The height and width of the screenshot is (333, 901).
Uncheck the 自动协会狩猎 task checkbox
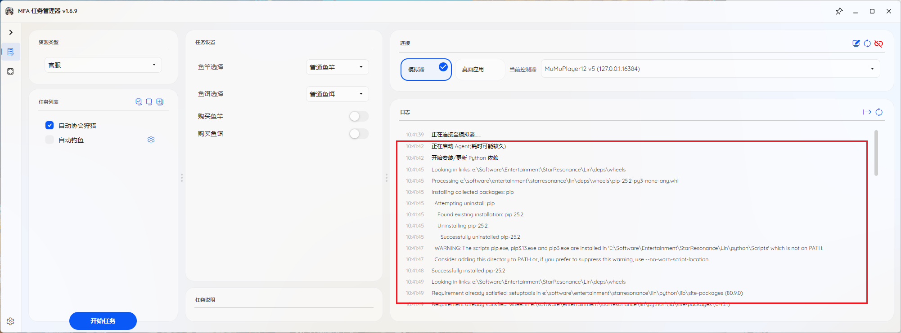[50, 126]
